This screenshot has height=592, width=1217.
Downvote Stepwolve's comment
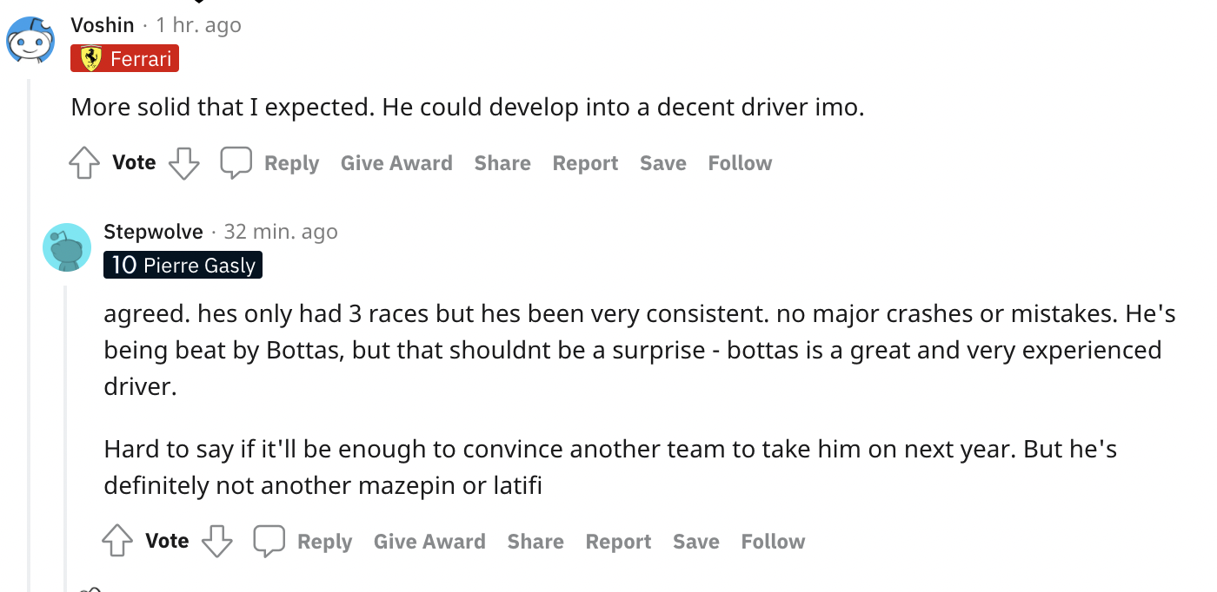pos(216,542)
